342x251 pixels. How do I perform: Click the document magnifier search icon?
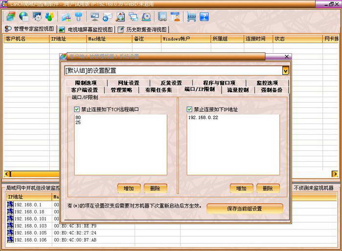120,17
